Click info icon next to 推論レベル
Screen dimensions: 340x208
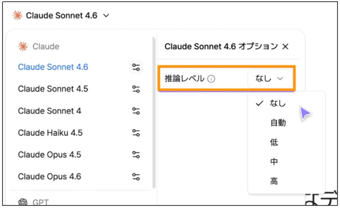pos(212,78)
